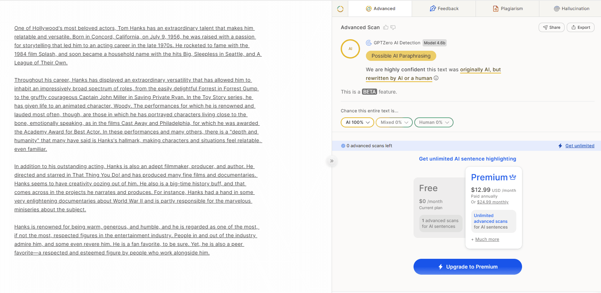Open the Get unlimited link
This screenshot has height=293, width=601.
[x=580, y=146]
